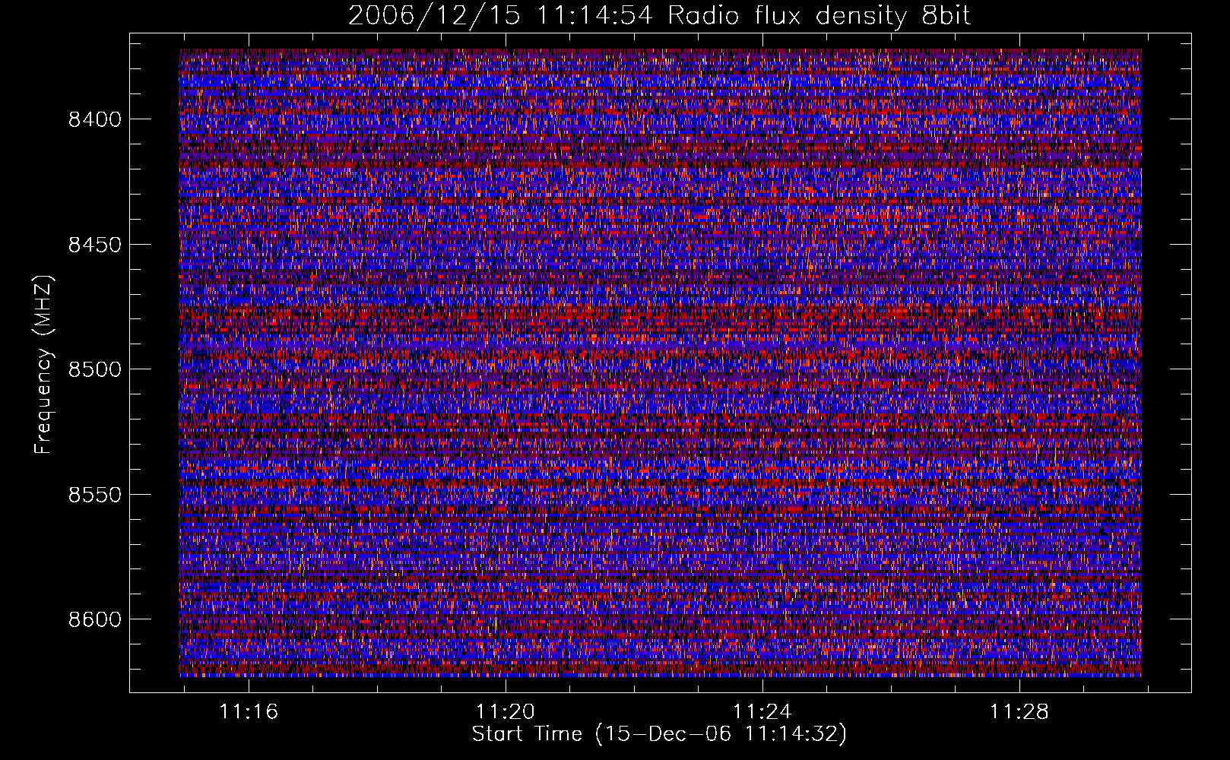Click the "Frequency (MHZ)" axis label
This screenshot has width=1230, height=760.
(44, 365)
